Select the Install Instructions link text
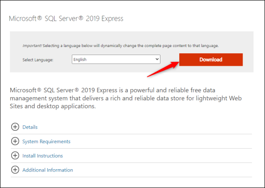This screenshot has width=265, height=188. (42, 156)
